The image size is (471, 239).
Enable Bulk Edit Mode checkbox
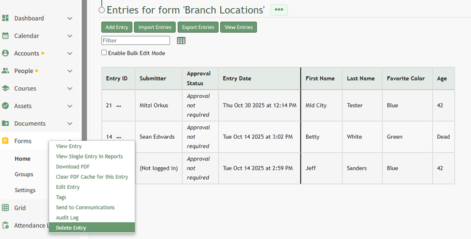click(104, 53)
